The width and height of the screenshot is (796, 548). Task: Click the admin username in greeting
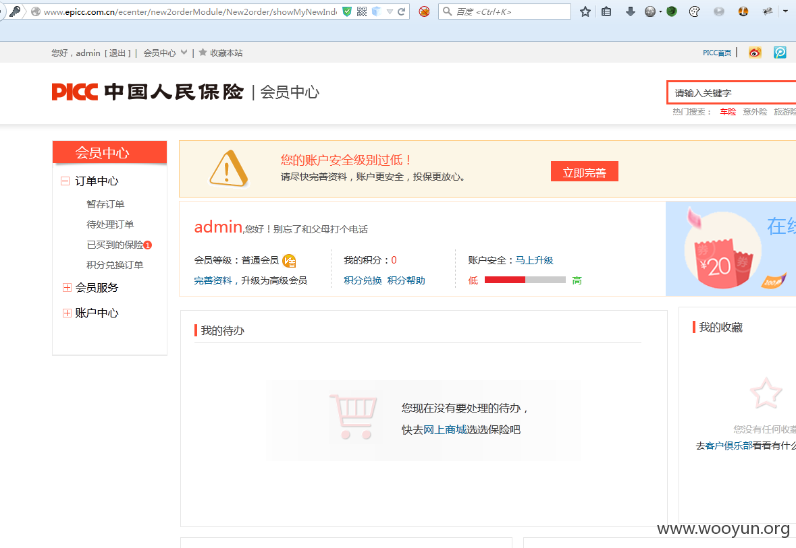[x=218, y=226]
